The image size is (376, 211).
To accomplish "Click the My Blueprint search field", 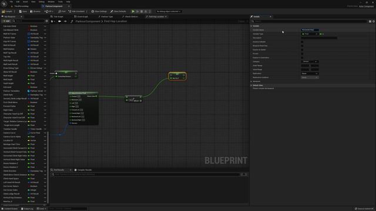I will coord(28,21).
